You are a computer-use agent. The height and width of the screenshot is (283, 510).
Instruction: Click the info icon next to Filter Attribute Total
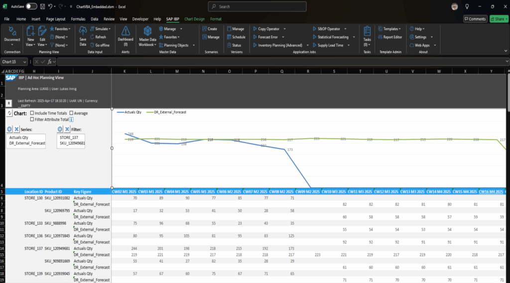coord(71,120)
